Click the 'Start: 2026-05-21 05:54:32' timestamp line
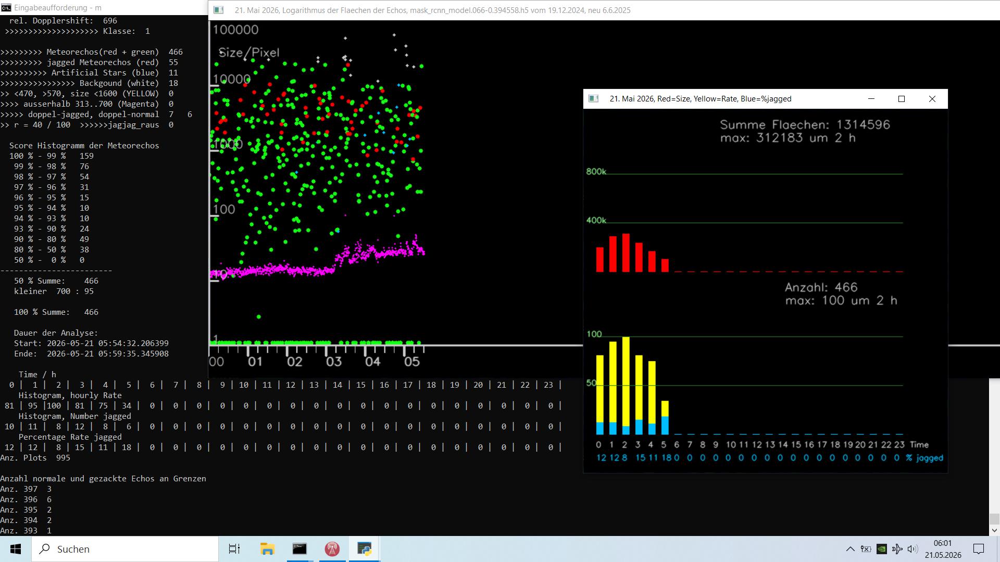The image size is (1000, 562). [91, 343]
